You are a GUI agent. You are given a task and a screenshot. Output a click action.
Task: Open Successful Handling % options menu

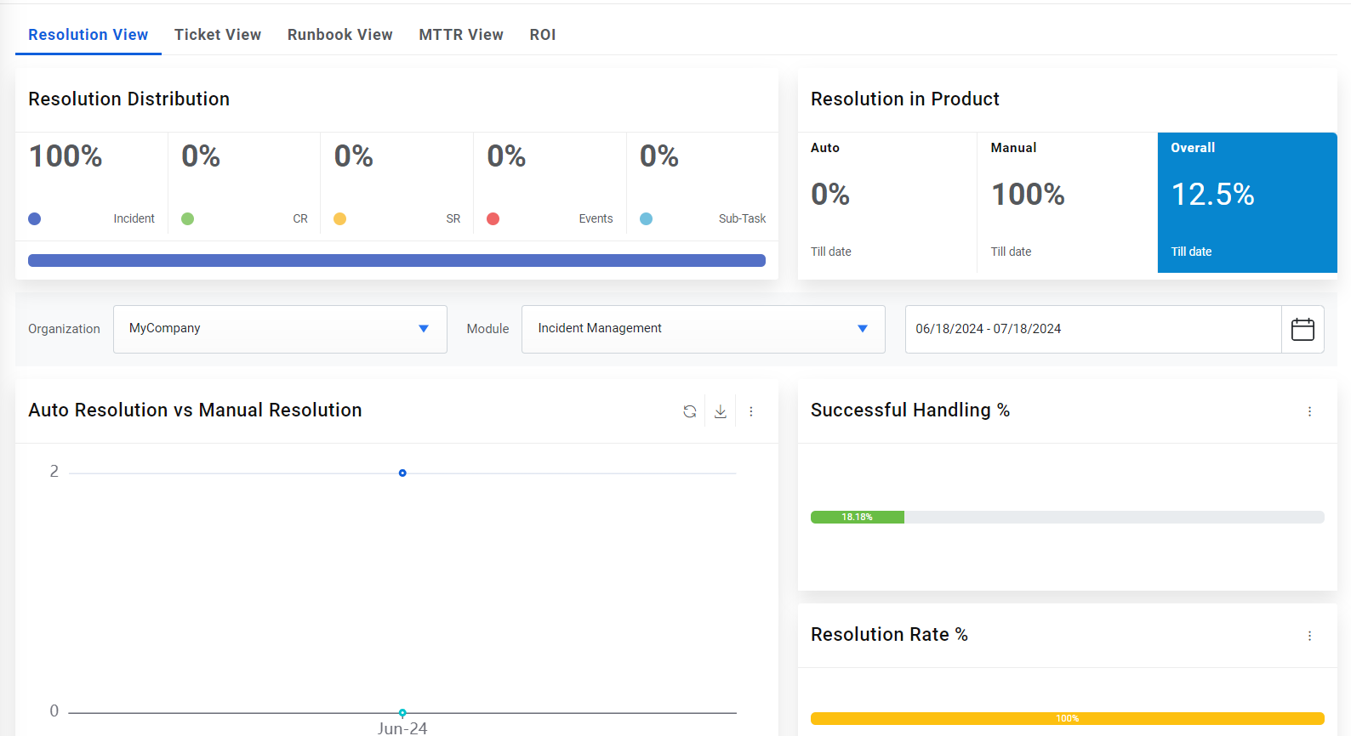pos(1309,411)
